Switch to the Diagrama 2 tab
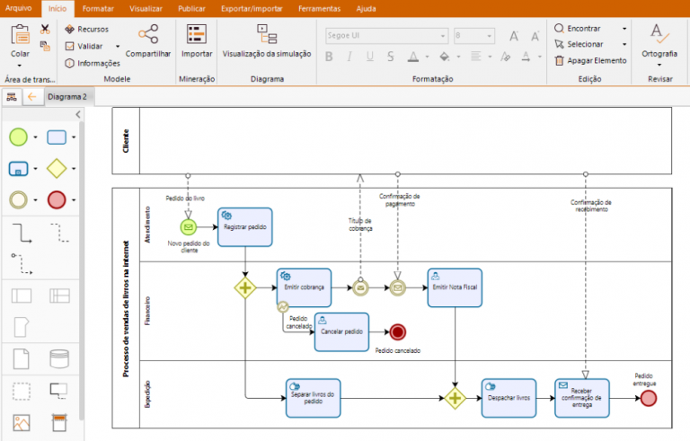This screenshot has width=690, height=441. 67,96
